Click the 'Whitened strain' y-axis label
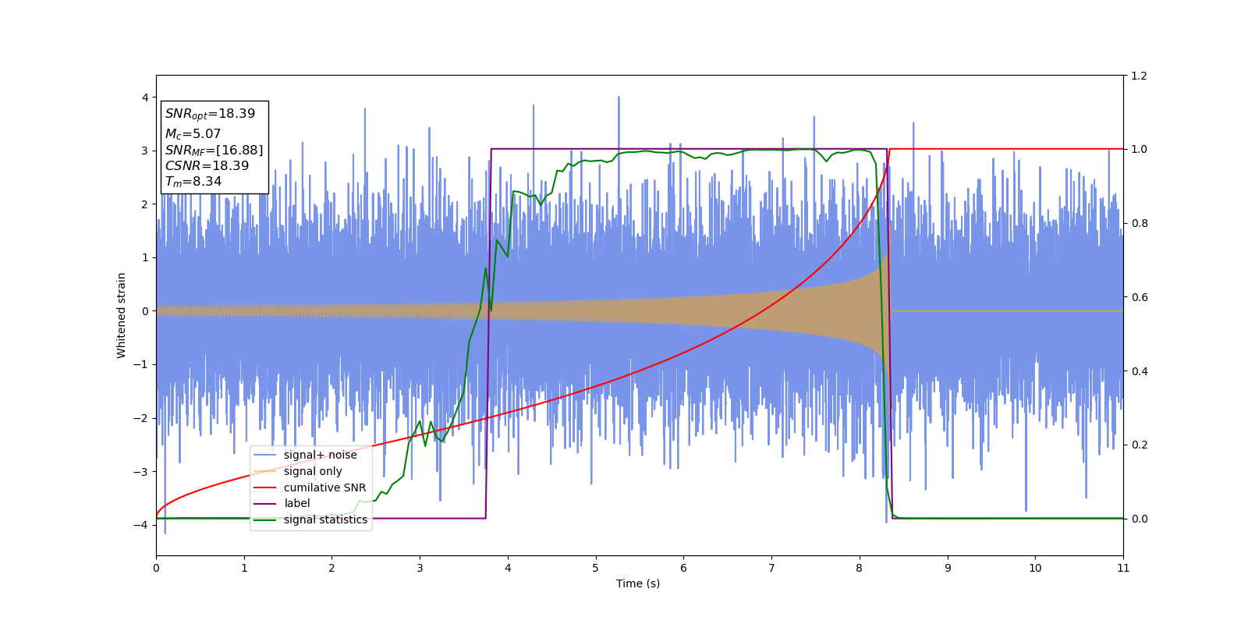Viewport: 1248px width, 624px height. (122, 315)
